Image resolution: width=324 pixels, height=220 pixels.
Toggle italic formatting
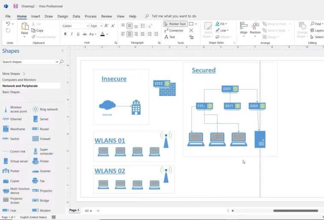[71, 34]
